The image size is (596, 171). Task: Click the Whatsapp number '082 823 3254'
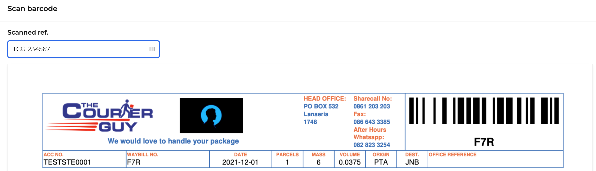(371, 145)
